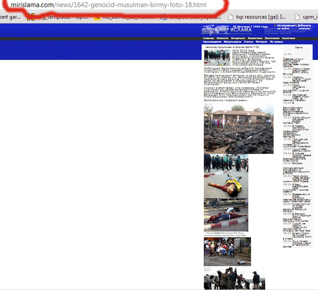Click the page icon of upm_i bookmark
This screenshot has height=290, width=318.
click(x=297, y=17)
